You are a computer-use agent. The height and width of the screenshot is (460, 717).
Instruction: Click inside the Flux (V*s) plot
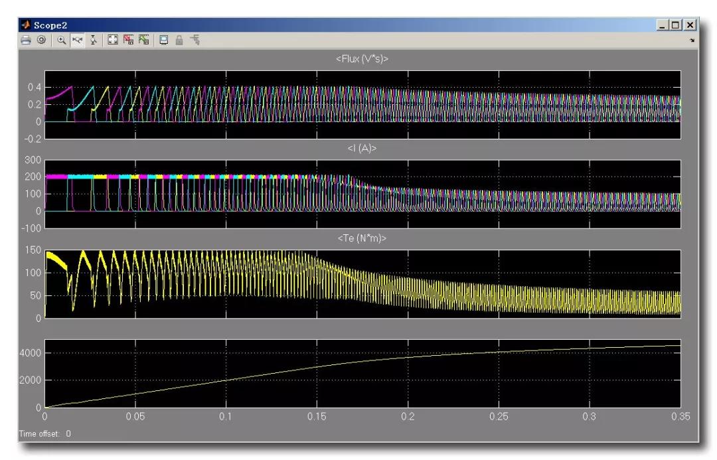coord(362,104)
